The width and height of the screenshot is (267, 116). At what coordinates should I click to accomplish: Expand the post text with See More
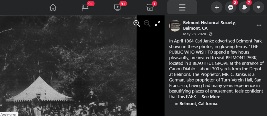211,97
